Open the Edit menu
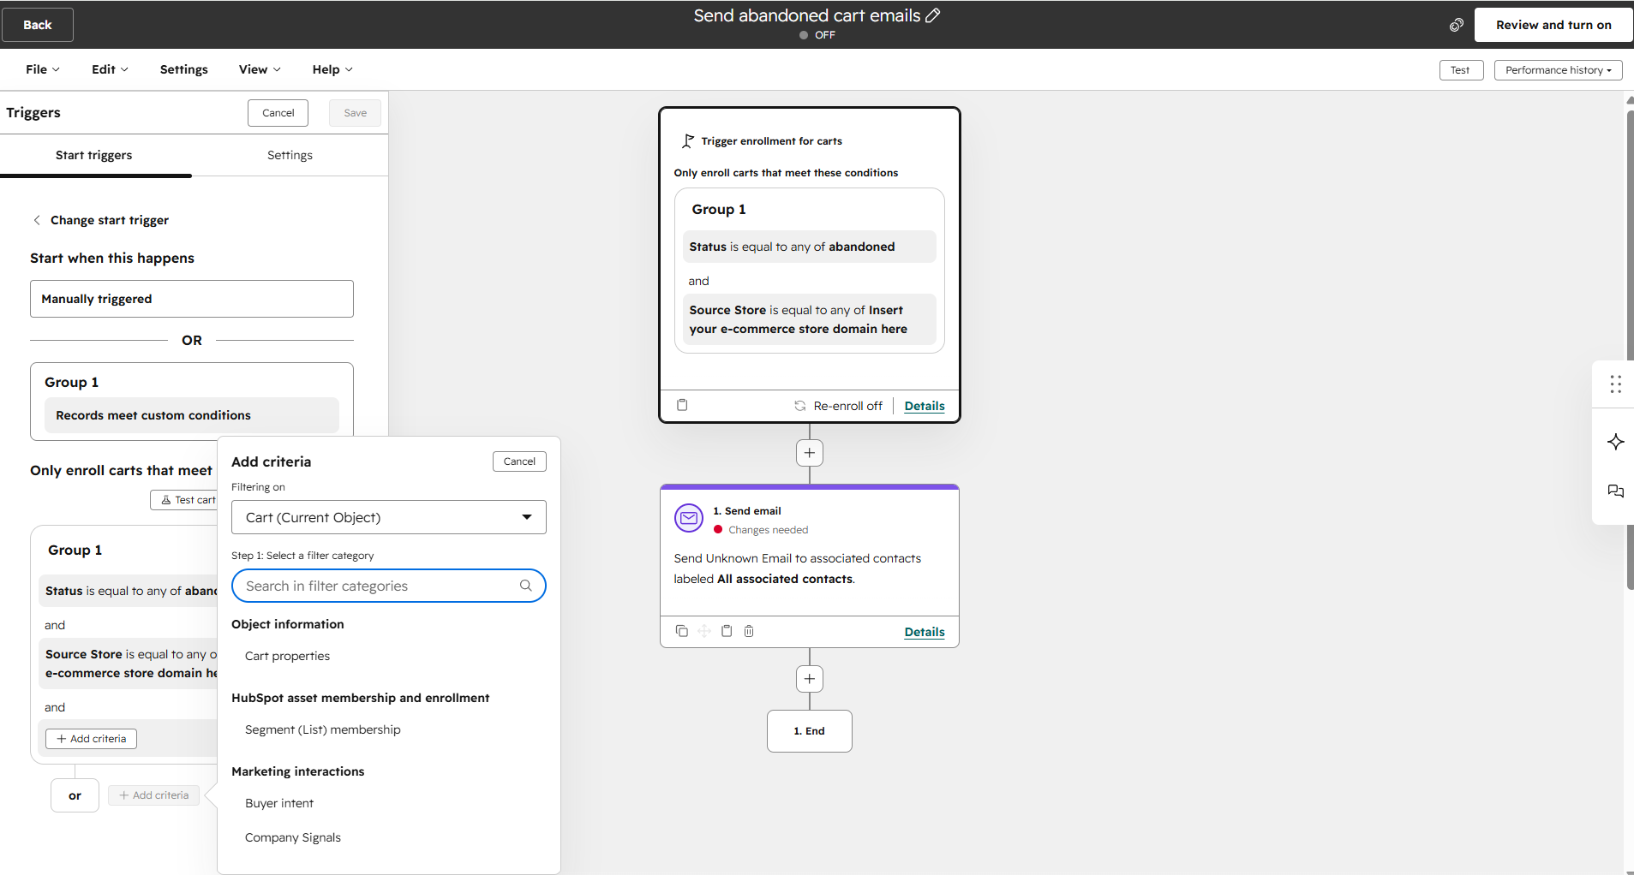Image resolution: width=1634 pixels, height=875 pixels. coord(110,69)
